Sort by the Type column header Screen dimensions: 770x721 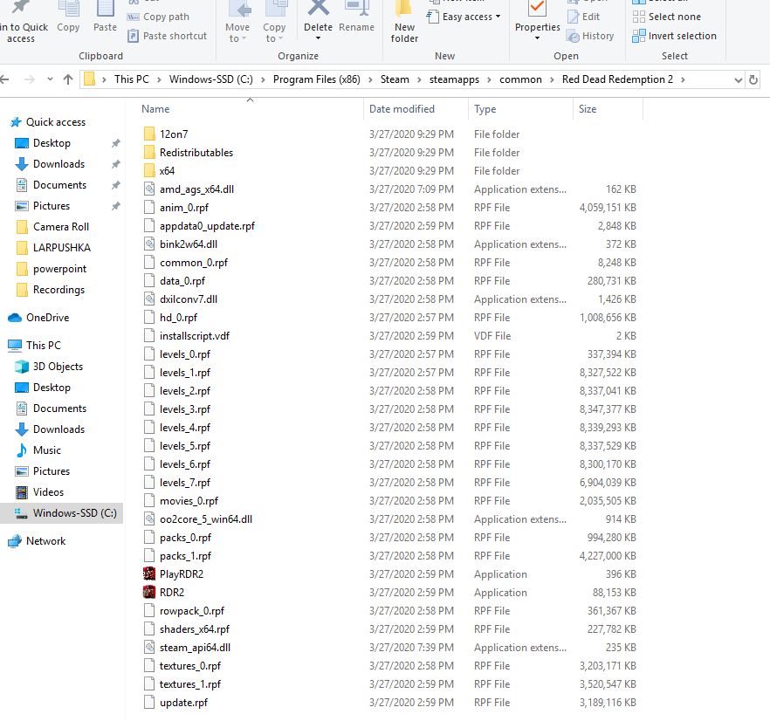coord(485,109)
